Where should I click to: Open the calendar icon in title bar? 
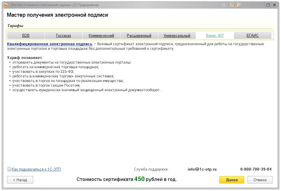[x=239, y=5]
